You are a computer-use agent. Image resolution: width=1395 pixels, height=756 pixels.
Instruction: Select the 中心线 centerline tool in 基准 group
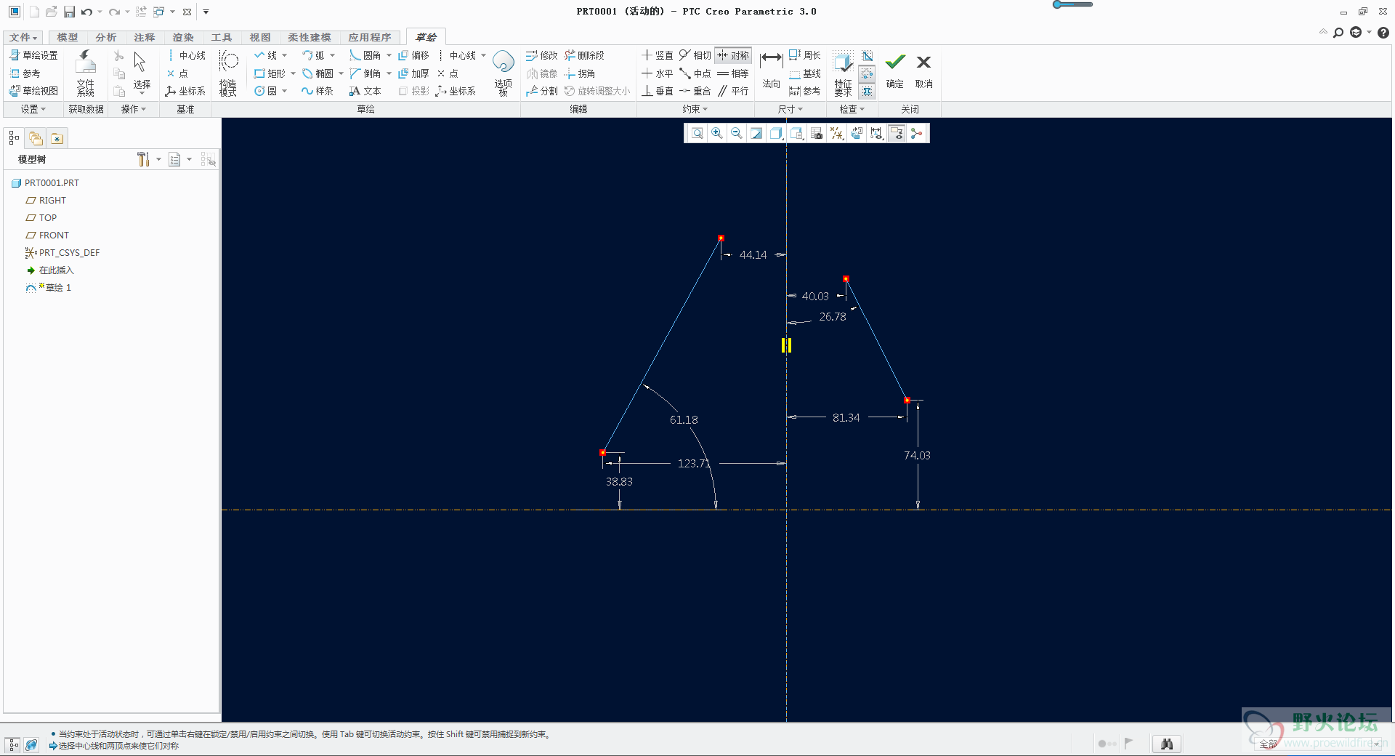coord(187,55)
